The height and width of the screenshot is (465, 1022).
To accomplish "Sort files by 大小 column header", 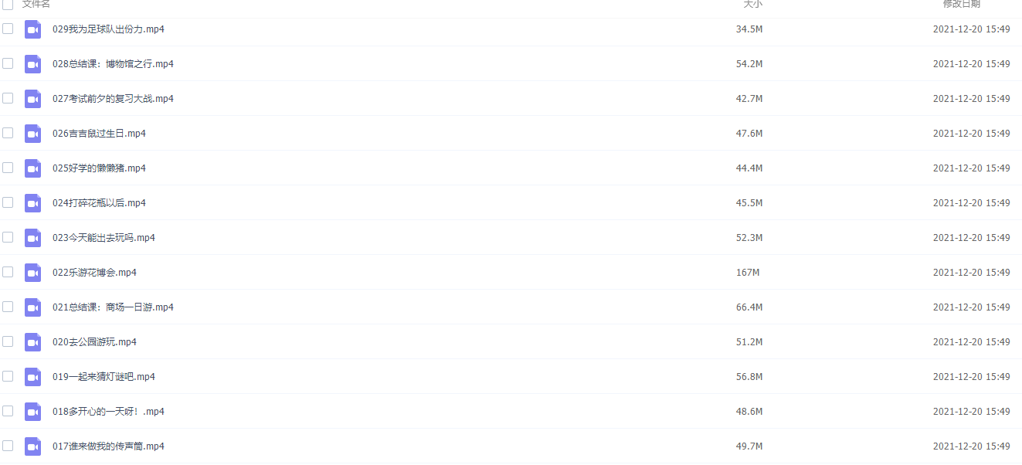I will tap(752, 4).
